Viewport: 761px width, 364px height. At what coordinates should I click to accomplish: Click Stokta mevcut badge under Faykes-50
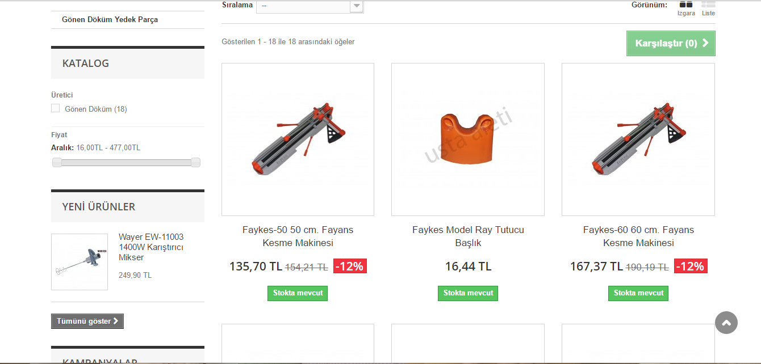pos(298,293)
